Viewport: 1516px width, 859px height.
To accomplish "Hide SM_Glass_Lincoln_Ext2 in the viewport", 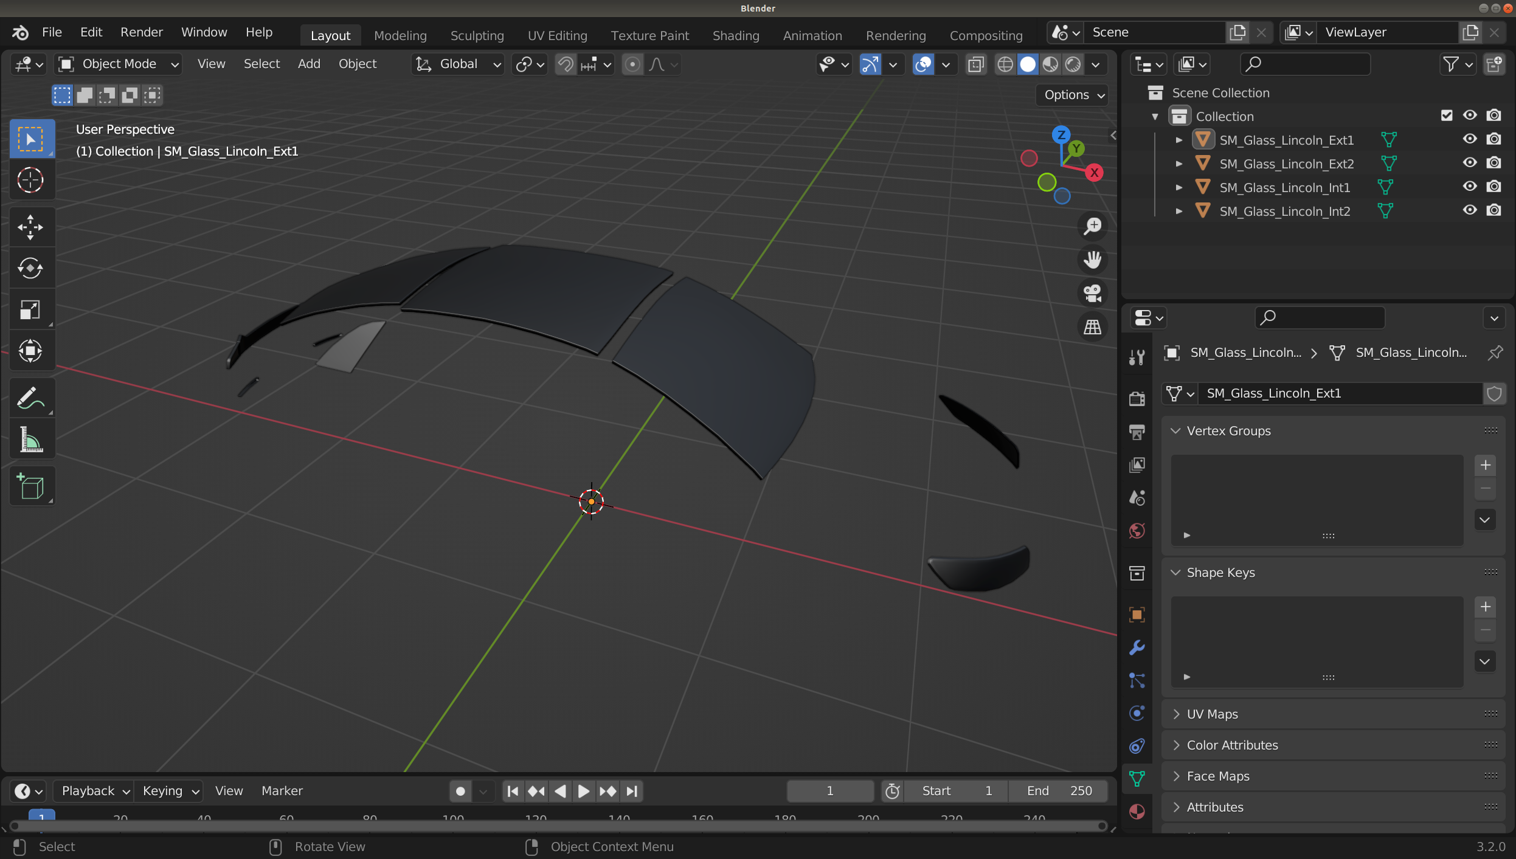I will (1470, 163).
